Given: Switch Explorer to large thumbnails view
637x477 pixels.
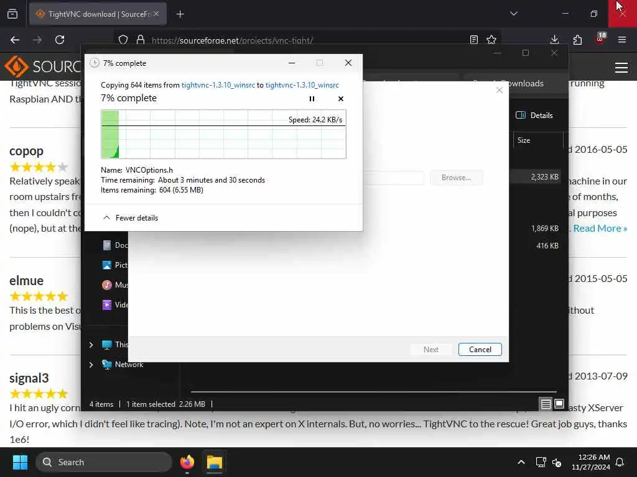Looking at the screenshot, I should coord(559,404).
